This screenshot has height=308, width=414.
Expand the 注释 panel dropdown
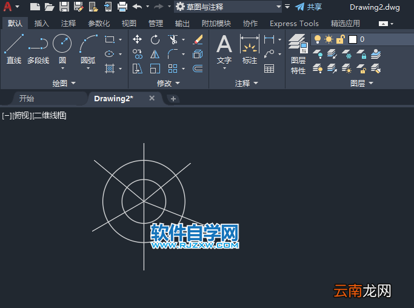[246, 83]
